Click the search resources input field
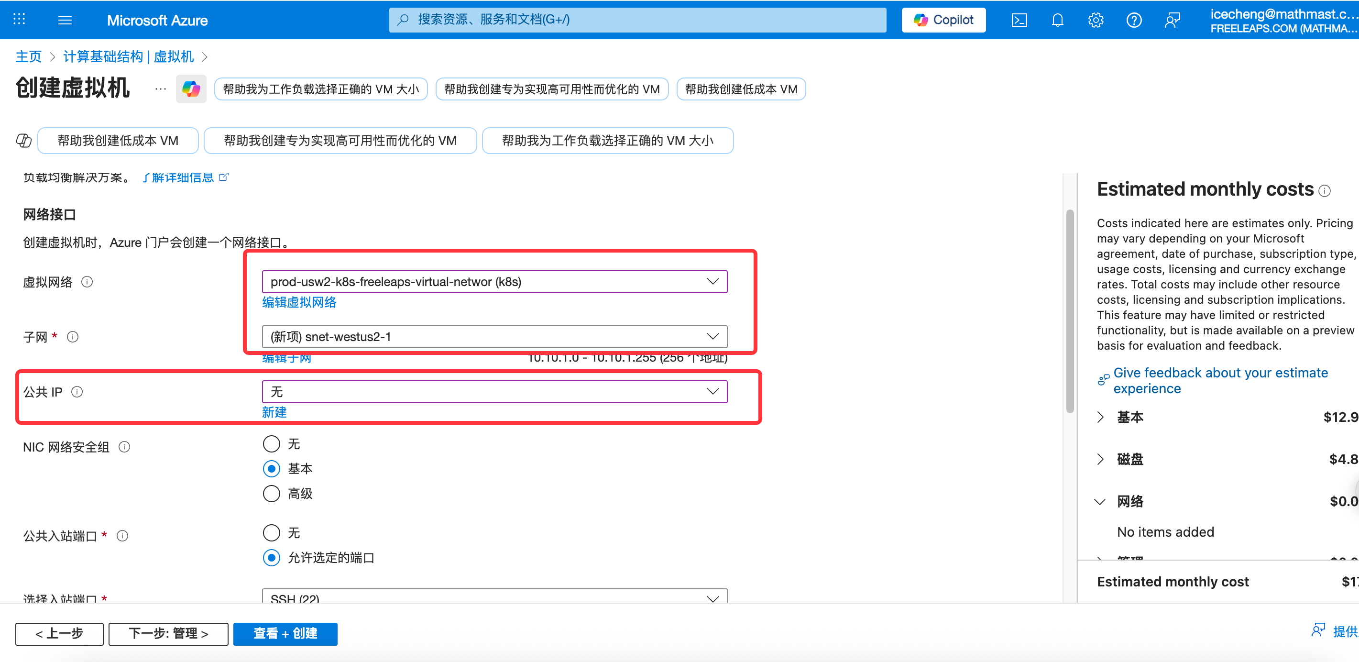Viewport: 1359px width, 662px height. (x=637, y=20)
